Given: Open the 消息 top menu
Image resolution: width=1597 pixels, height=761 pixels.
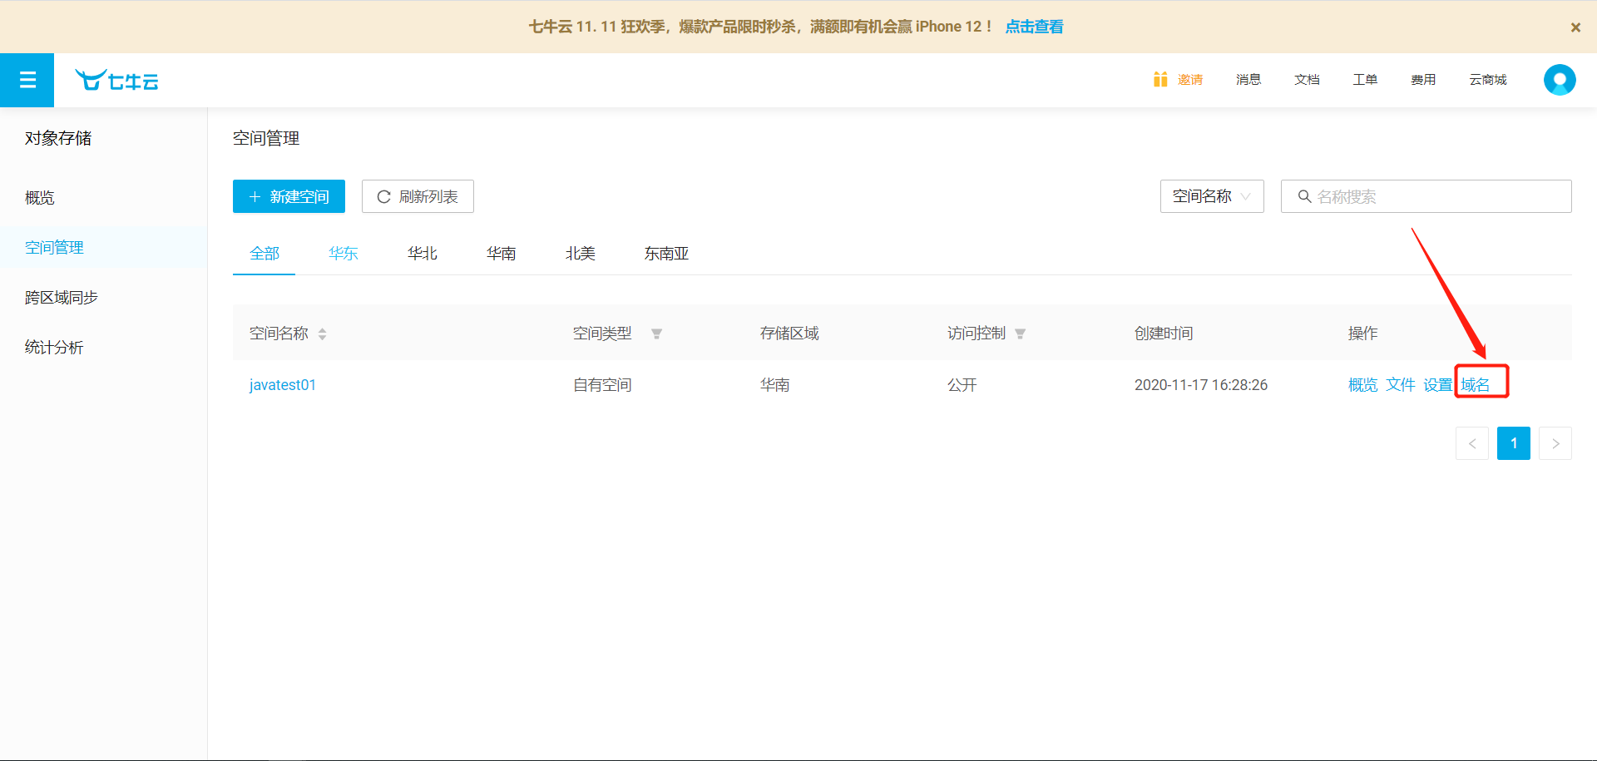Looking at the screenshot, I should pyautogui.click(x=1248, y=79).
